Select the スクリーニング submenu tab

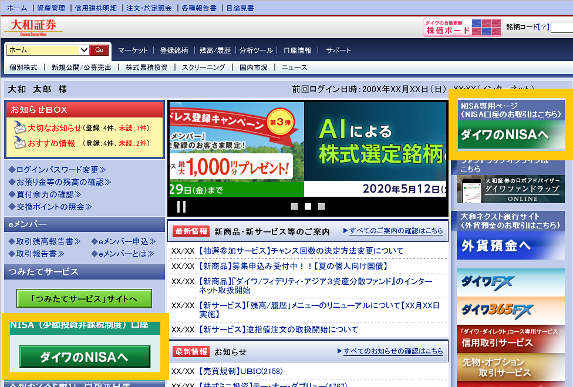point(203,68)
